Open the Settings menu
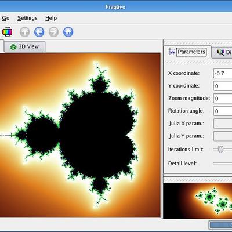 click(x=27, y=18)
